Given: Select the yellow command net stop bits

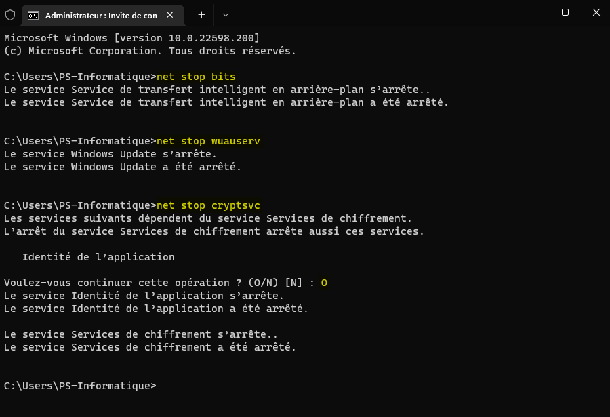Looking at the screenshot, I should click(x=195, y=77).
